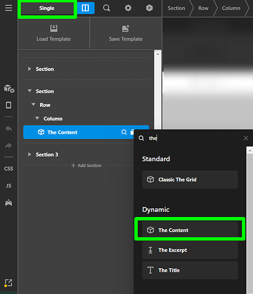Click Load Template

(54, 33)
